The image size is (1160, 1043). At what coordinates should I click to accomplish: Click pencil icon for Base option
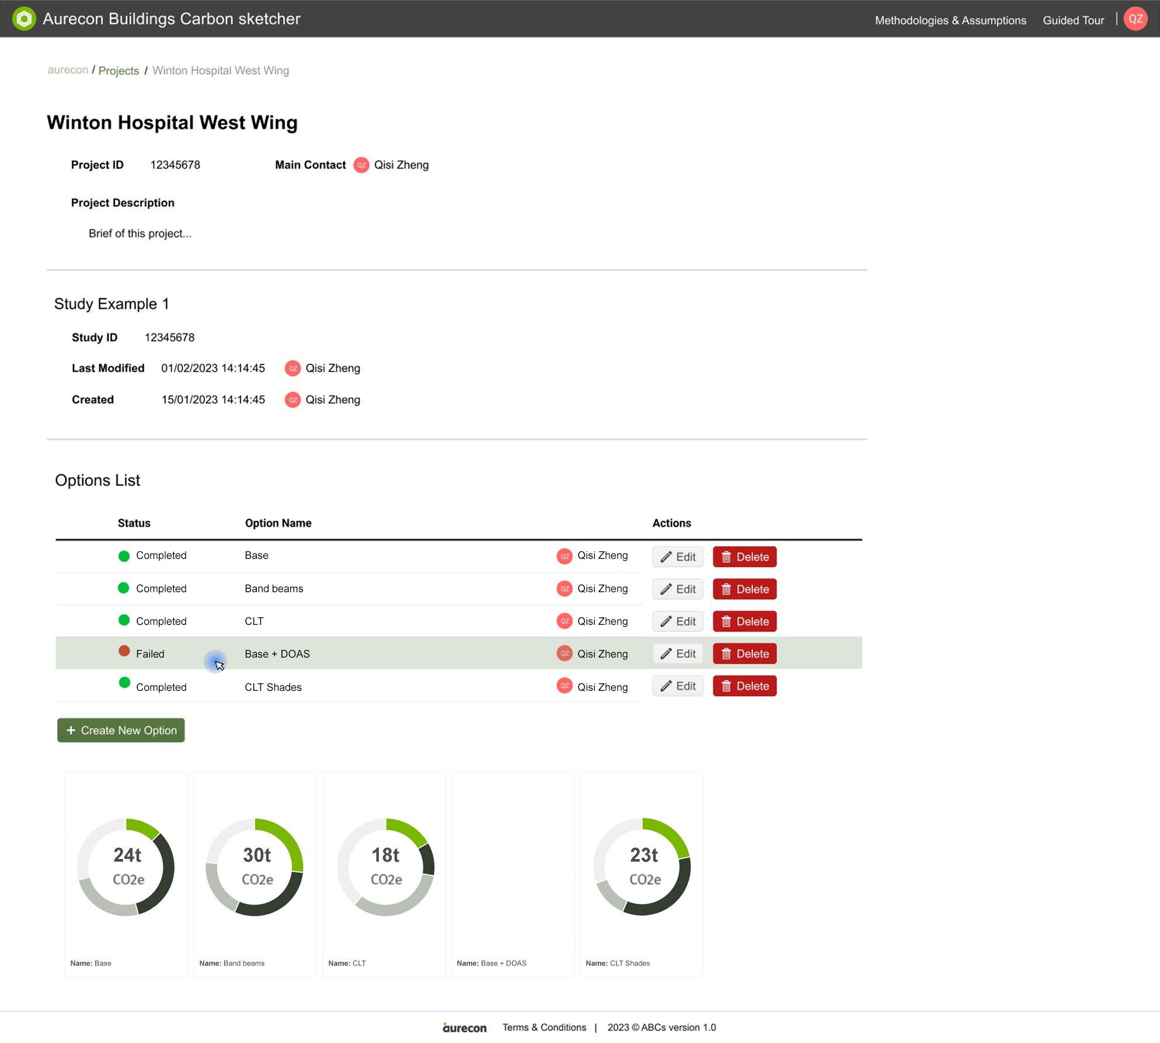(x=666, y=557)
